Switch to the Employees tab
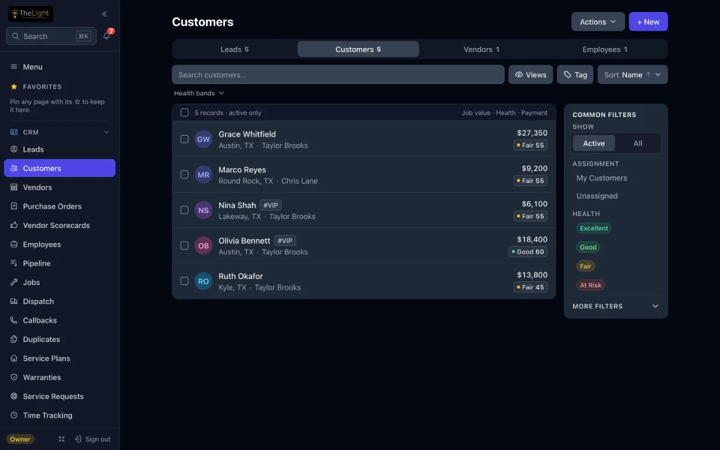The height and width of the screenshot is (450, 720). pos(605,49)
